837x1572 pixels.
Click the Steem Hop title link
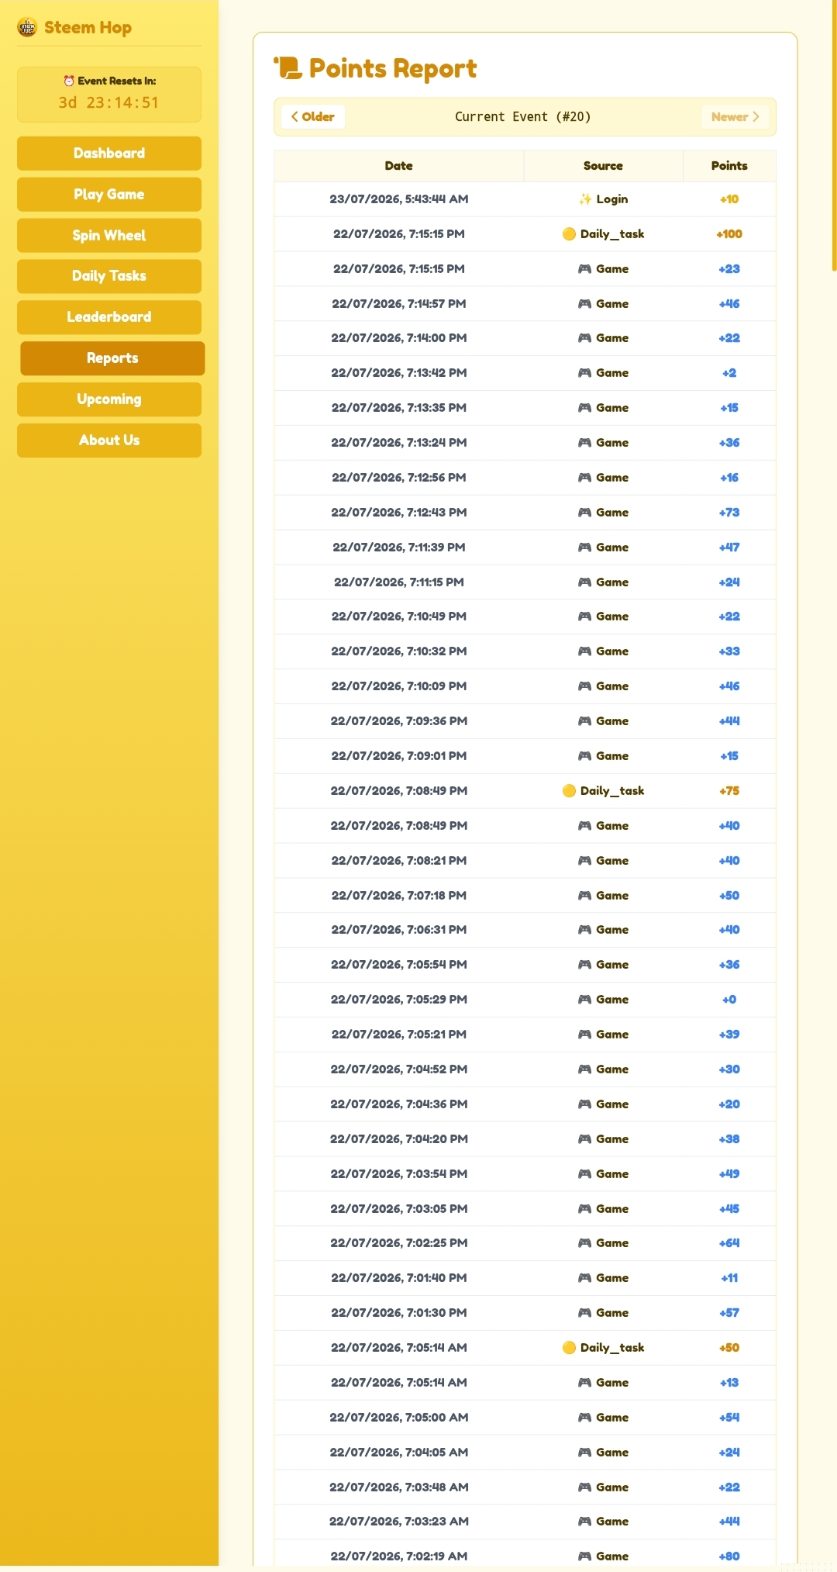pos(88,27)
